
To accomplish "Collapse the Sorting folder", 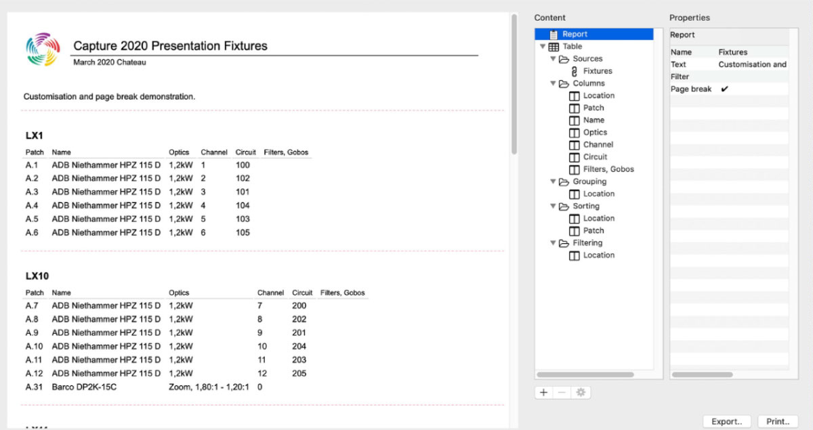I will [553, 207].
